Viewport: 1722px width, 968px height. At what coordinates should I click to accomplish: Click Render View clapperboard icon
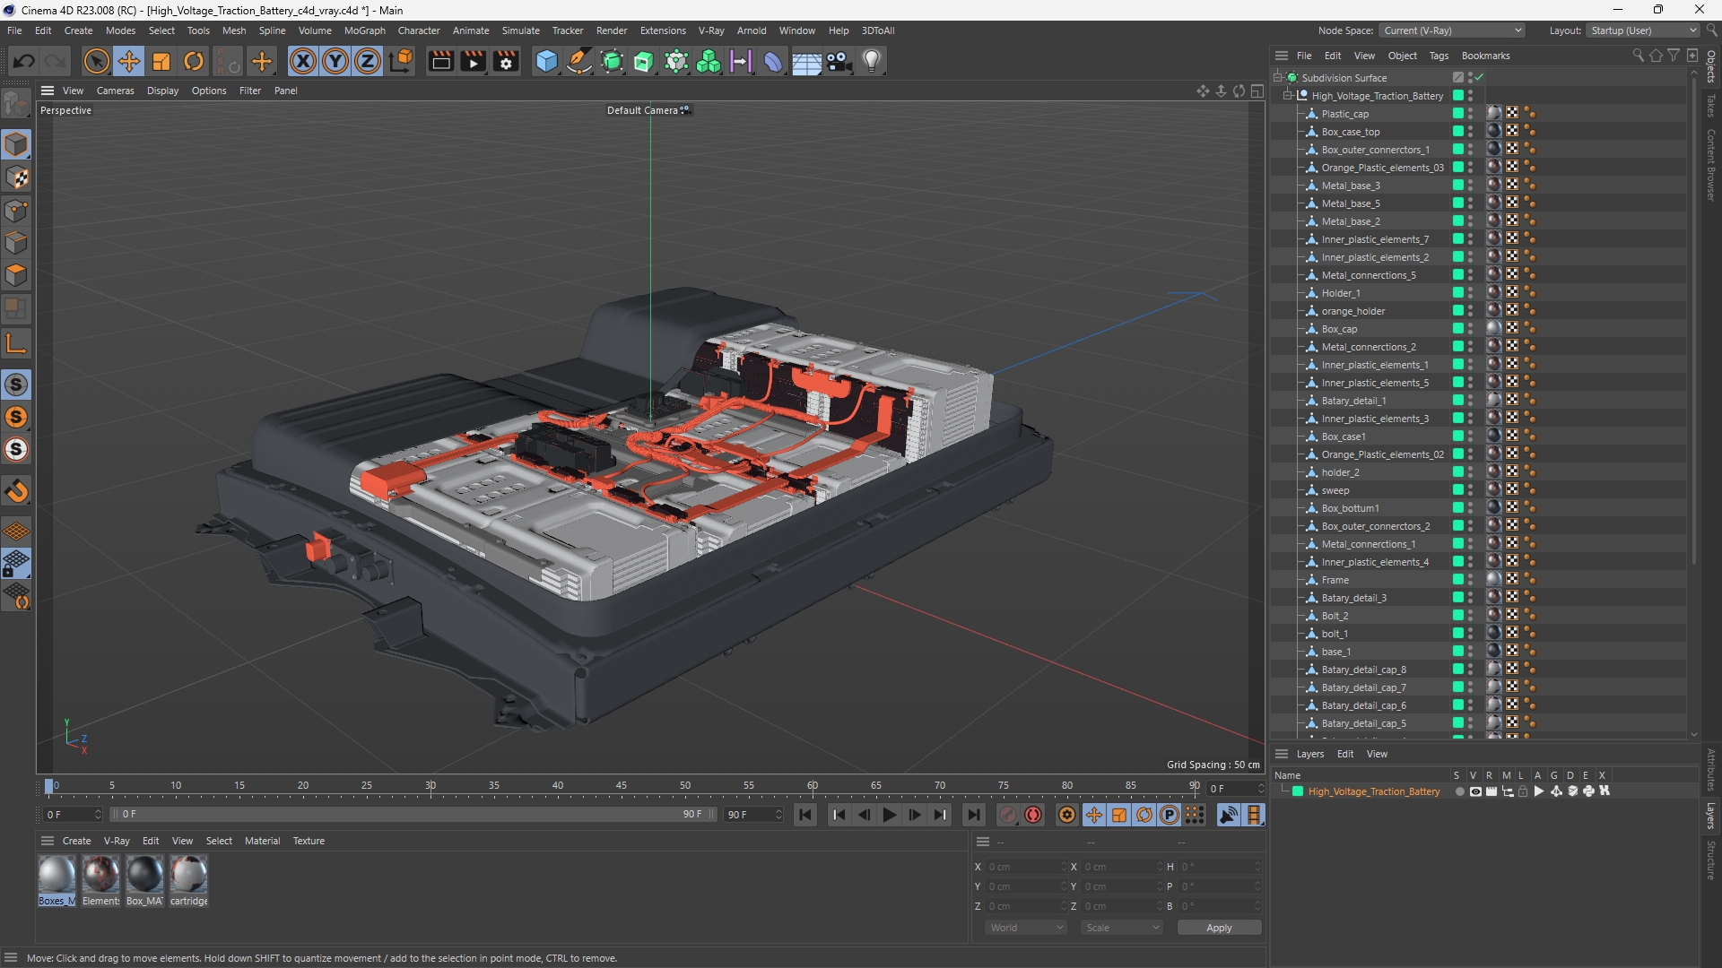pyautogui.click(x=440, y=61)
